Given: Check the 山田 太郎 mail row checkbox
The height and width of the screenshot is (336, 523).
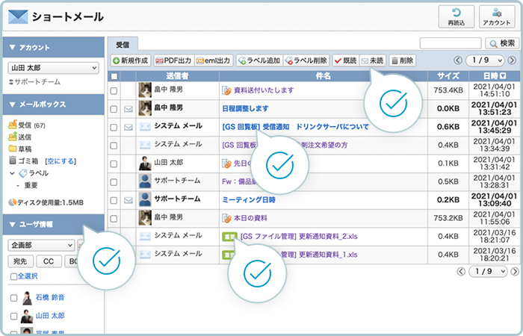Looking at the screenshot, I should click(114, 164).
